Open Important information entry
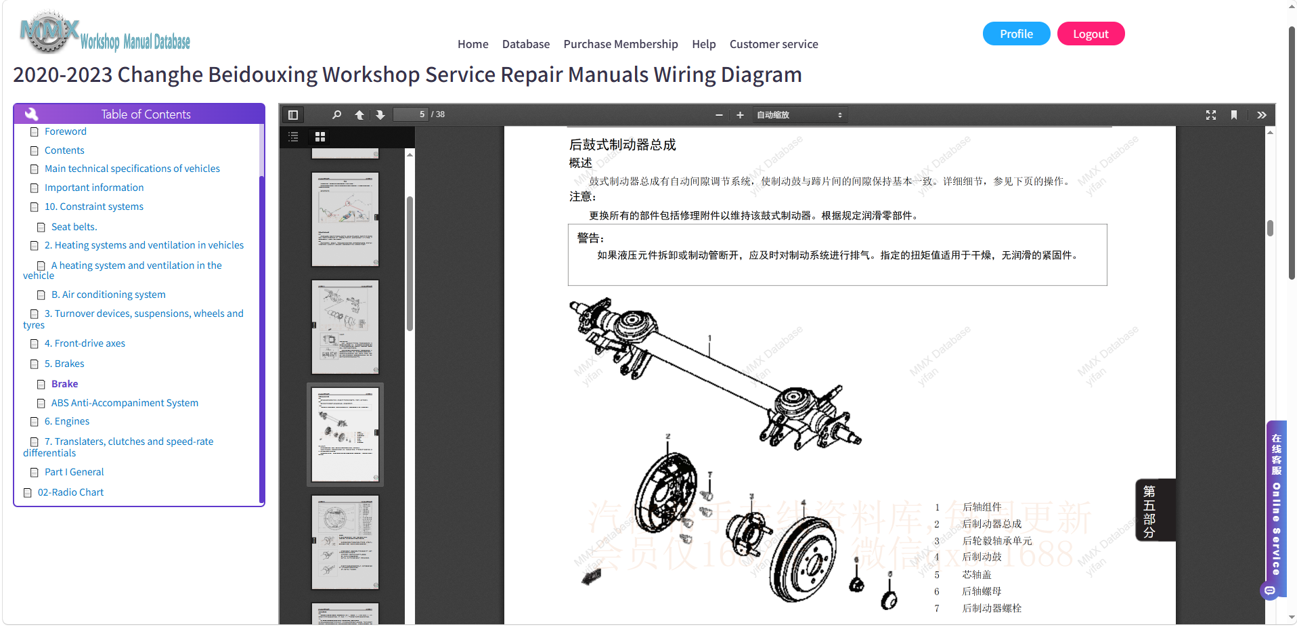Image resolution: width=1297 pixels, height=627 pixels. pyautogui.click(x=94, y=188)
